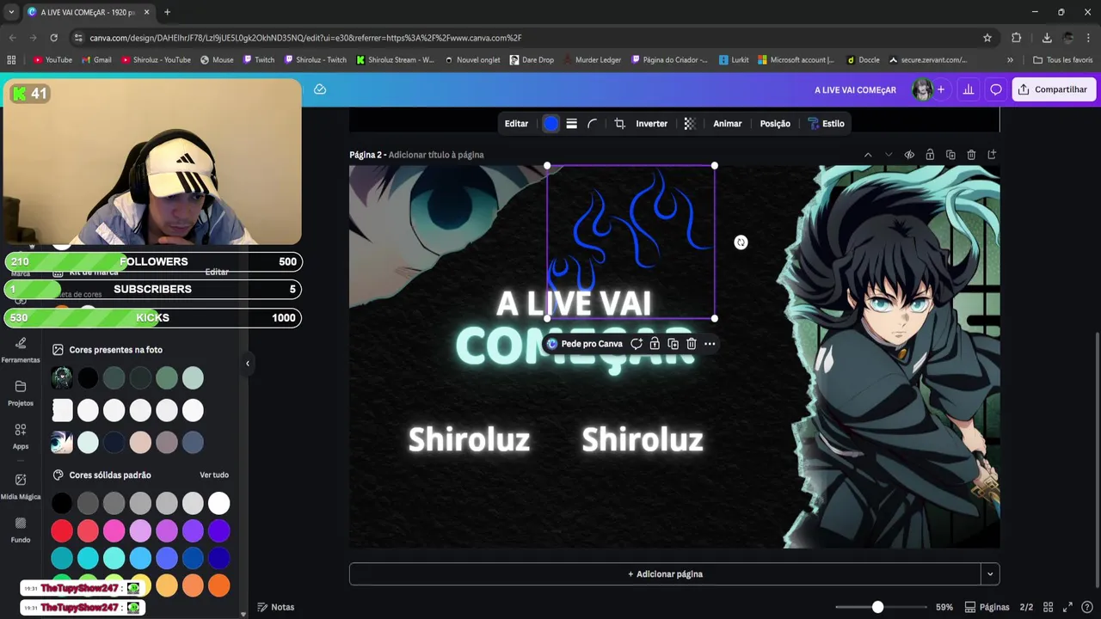Open the analytics chart icon
This screenshot has height=619, width=1101.
click(969, 89)
